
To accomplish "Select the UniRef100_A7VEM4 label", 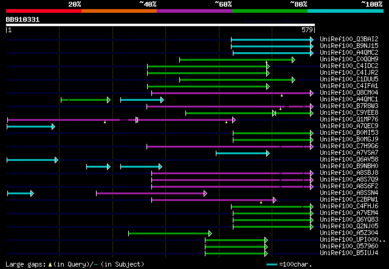I will (349, 213).
